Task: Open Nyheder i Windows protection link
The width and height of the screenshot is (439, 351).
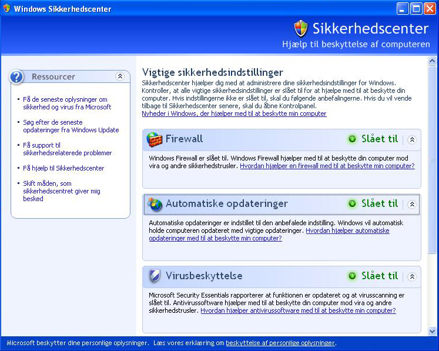Action: pyautogui.click(x=234, y=113)
